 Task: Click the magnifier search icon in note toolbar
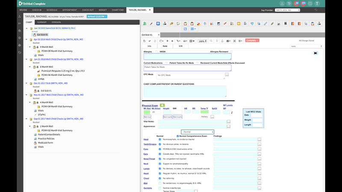pyautogui.click(x=211, y=41)
